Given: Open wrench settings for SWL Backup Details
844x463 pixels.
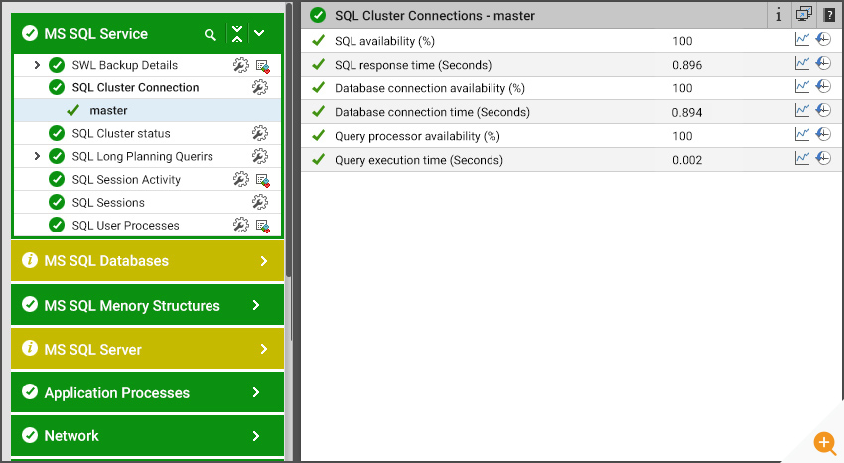Looking at the screenshot, I should coord(240,65).
